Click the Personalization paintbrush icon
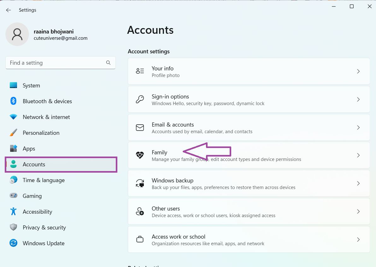The width and height of the screenshot is (376, 267). (13, 133)
